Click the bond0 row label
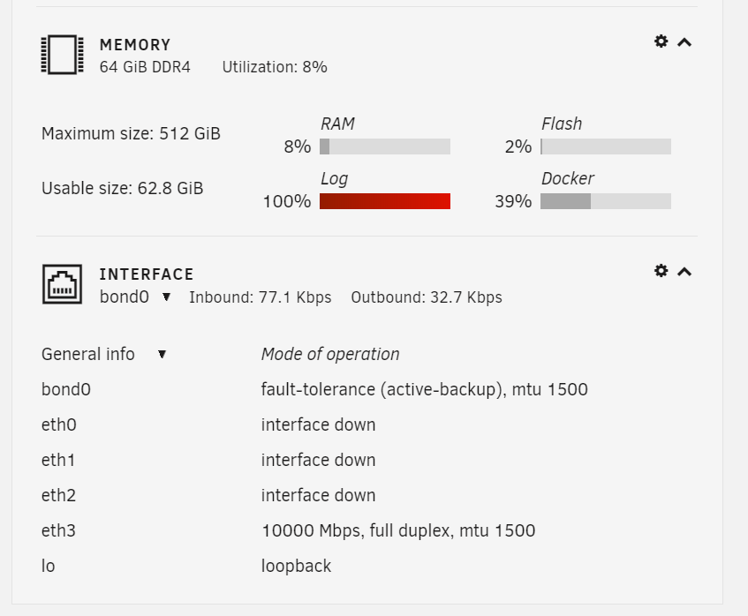This screenshot has width=748, height=616. point(66,389)
